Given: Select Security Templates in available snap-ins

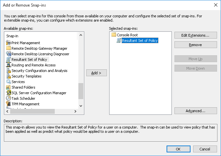Looking at the screenshot, I should [x=27, y=76].
